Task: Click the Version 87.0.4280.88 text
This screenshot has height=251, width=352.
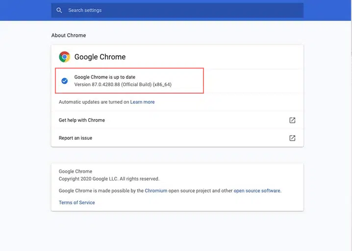Action: tap(123, 85)
